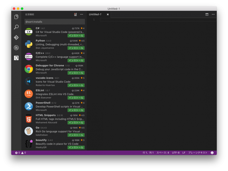Viewport: 228px width, 171px height.
Task: Click the feedback smiley icon
Action: pyautogui.click(x=212, y=153)
